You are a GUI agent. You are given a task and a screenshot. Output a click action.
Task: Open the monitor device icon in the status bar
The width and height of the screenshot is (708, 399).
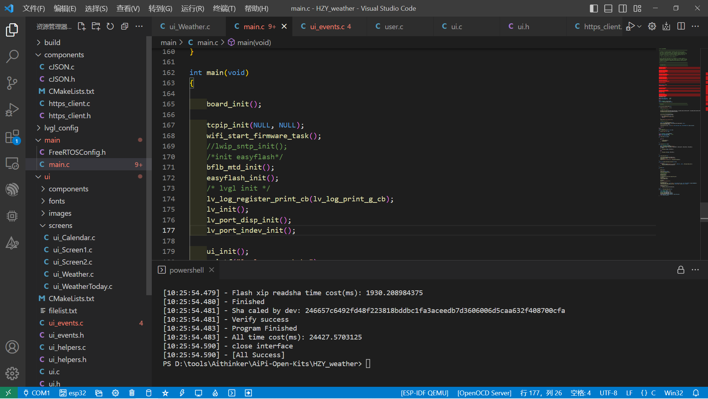tap(199, 393)
